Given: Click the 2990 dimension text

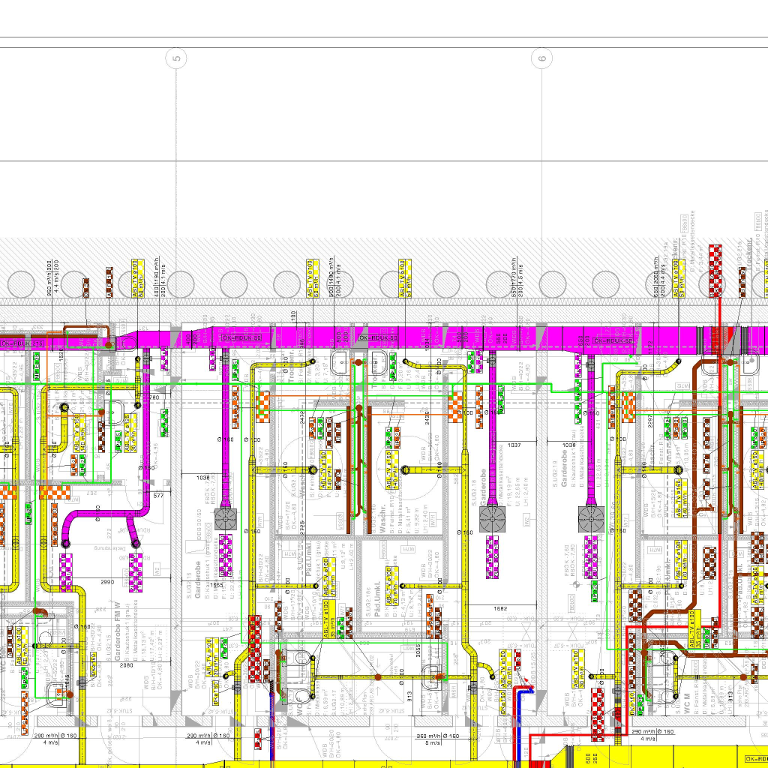Looking at the screenshot, I should (106, 581).
